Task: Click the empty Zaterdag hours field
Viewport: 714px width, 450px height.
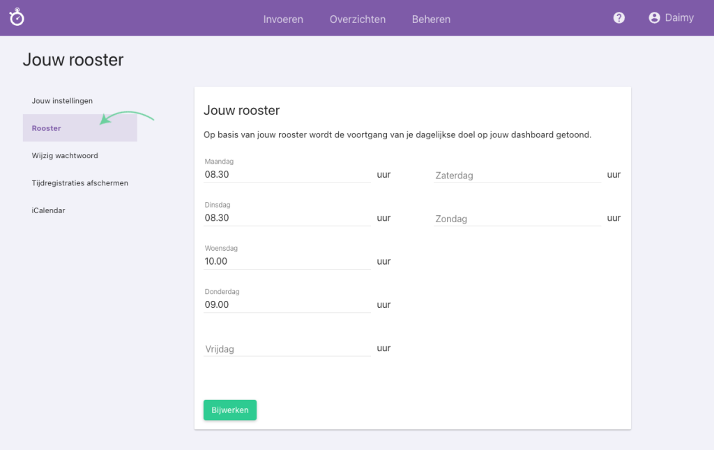Action: [517, 175]
